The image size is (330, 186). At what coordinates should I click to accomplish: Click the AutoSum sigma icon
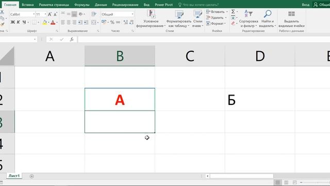point(233,11)
